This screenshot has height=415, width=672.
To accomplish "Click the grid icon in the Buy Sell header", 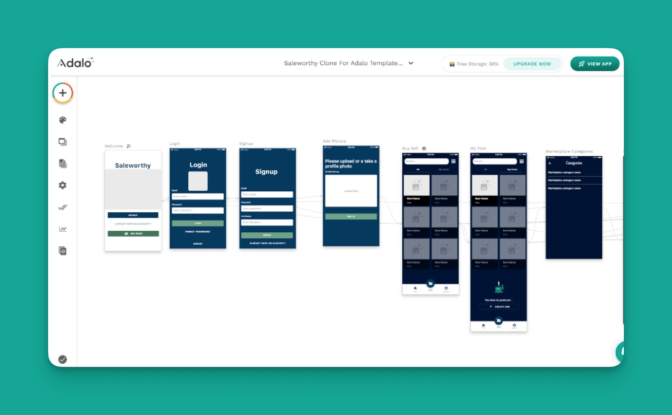I will point(455,162).
